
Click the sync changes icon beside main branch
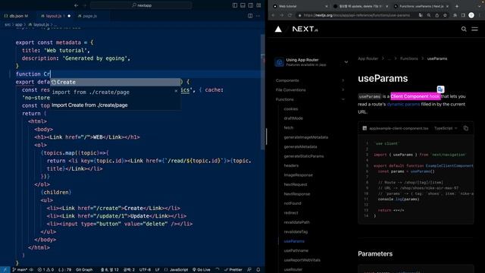point(31,270)
